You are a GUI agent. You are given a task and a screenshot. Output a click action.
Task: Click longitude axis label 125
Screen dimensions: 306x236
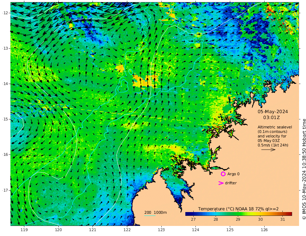point(230,230)
